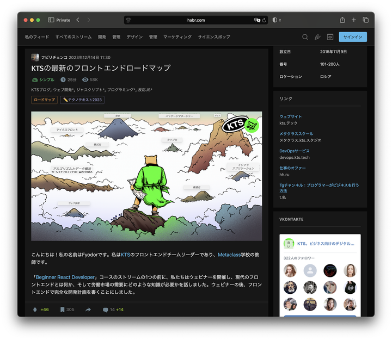Bookmark the article with 305 saves
The image size is (392, 340).
[x=62, y=310]
